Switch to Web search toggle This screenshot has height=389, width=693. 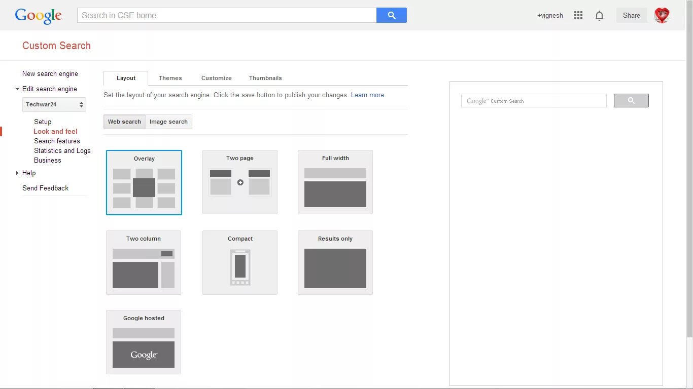[124, 122]
